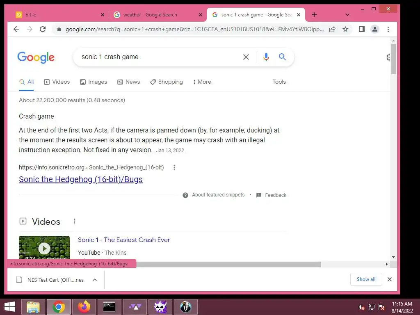Click info.sonicretro.org breadcrumb URL
Screen dimensions: 420x315
pos(91,167)
